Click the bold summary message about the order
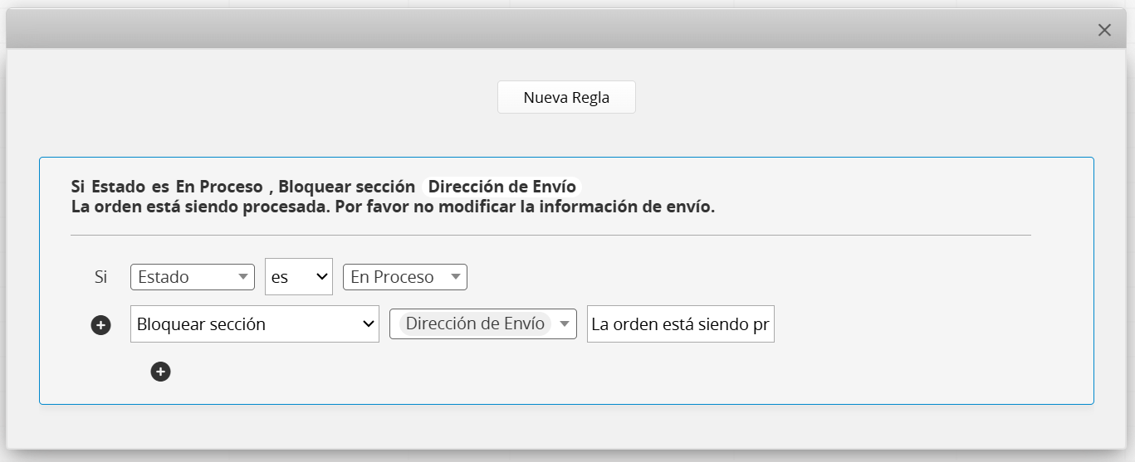Viewport: 1135px width, 462px height. point(393,207)
